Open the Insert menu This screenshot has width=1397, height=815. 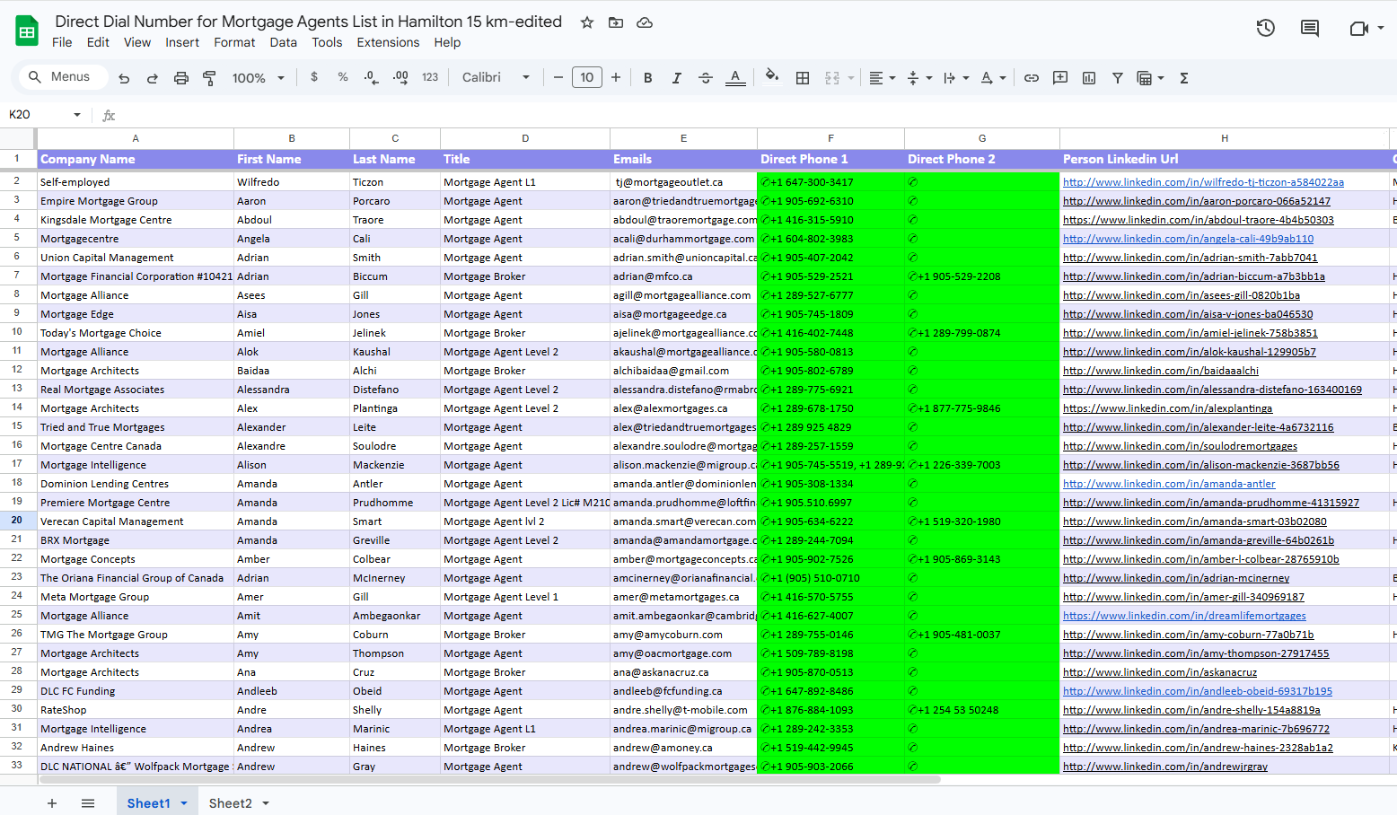point(182,42)
